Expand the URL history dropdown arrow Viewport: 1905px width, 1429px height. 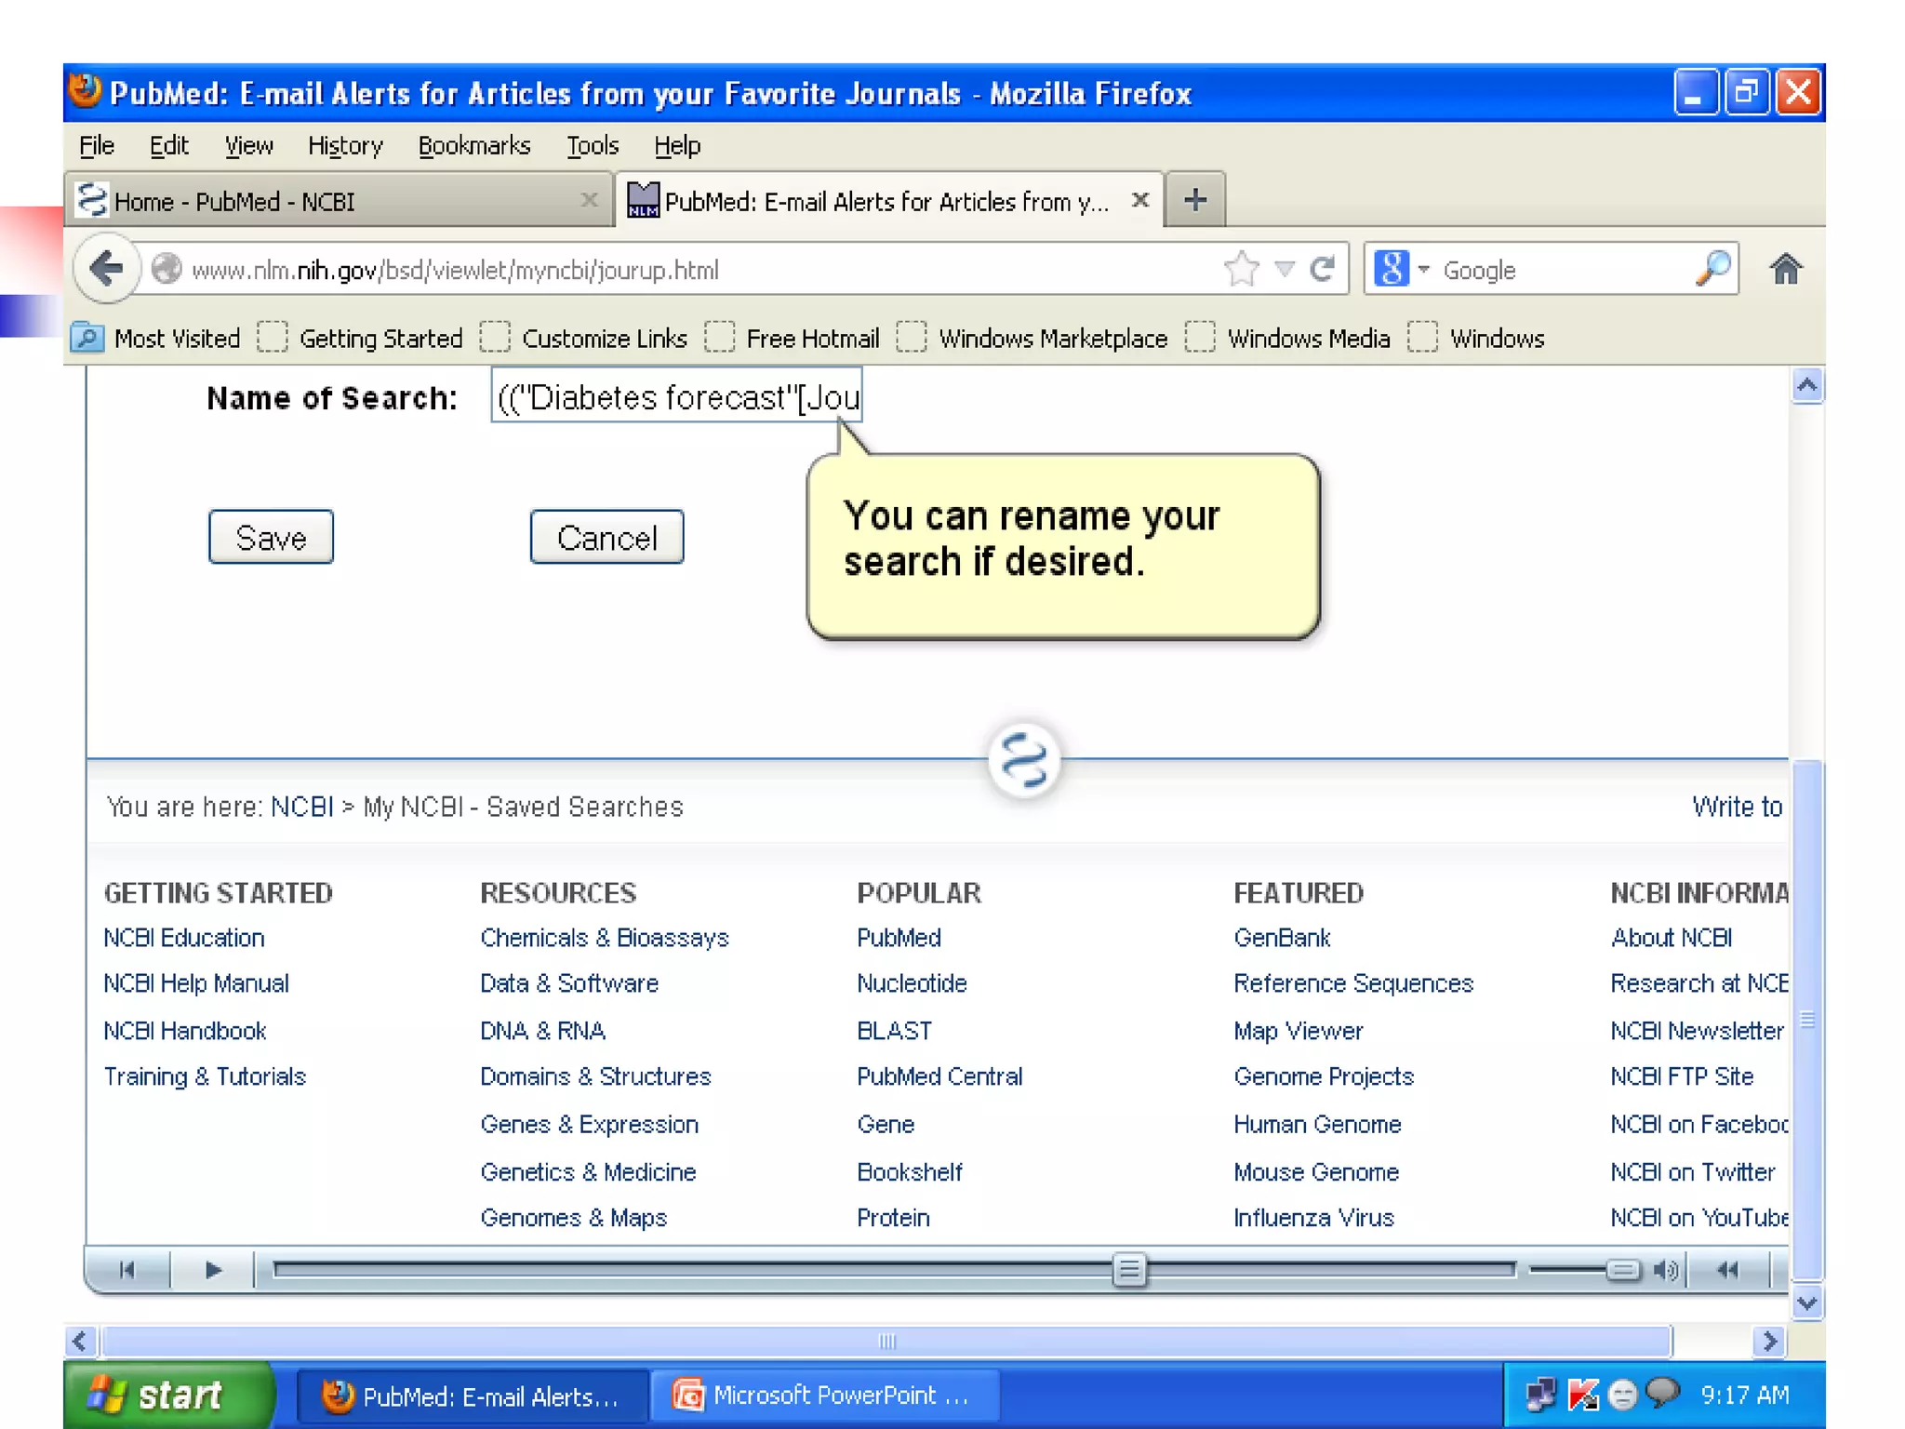(1285, 270)
